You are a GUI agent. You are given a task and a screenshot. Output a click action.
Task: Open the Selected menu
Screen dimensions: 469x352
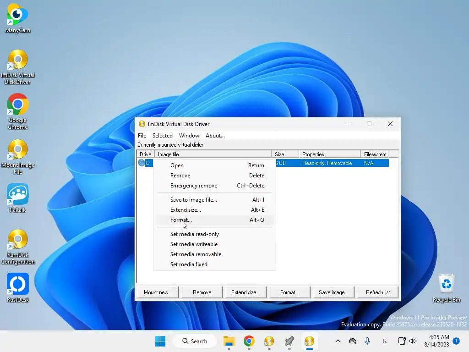tap(163, 136)
